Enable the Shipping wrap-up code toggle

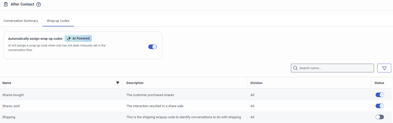pyautogui.click(x=380, y=117)
